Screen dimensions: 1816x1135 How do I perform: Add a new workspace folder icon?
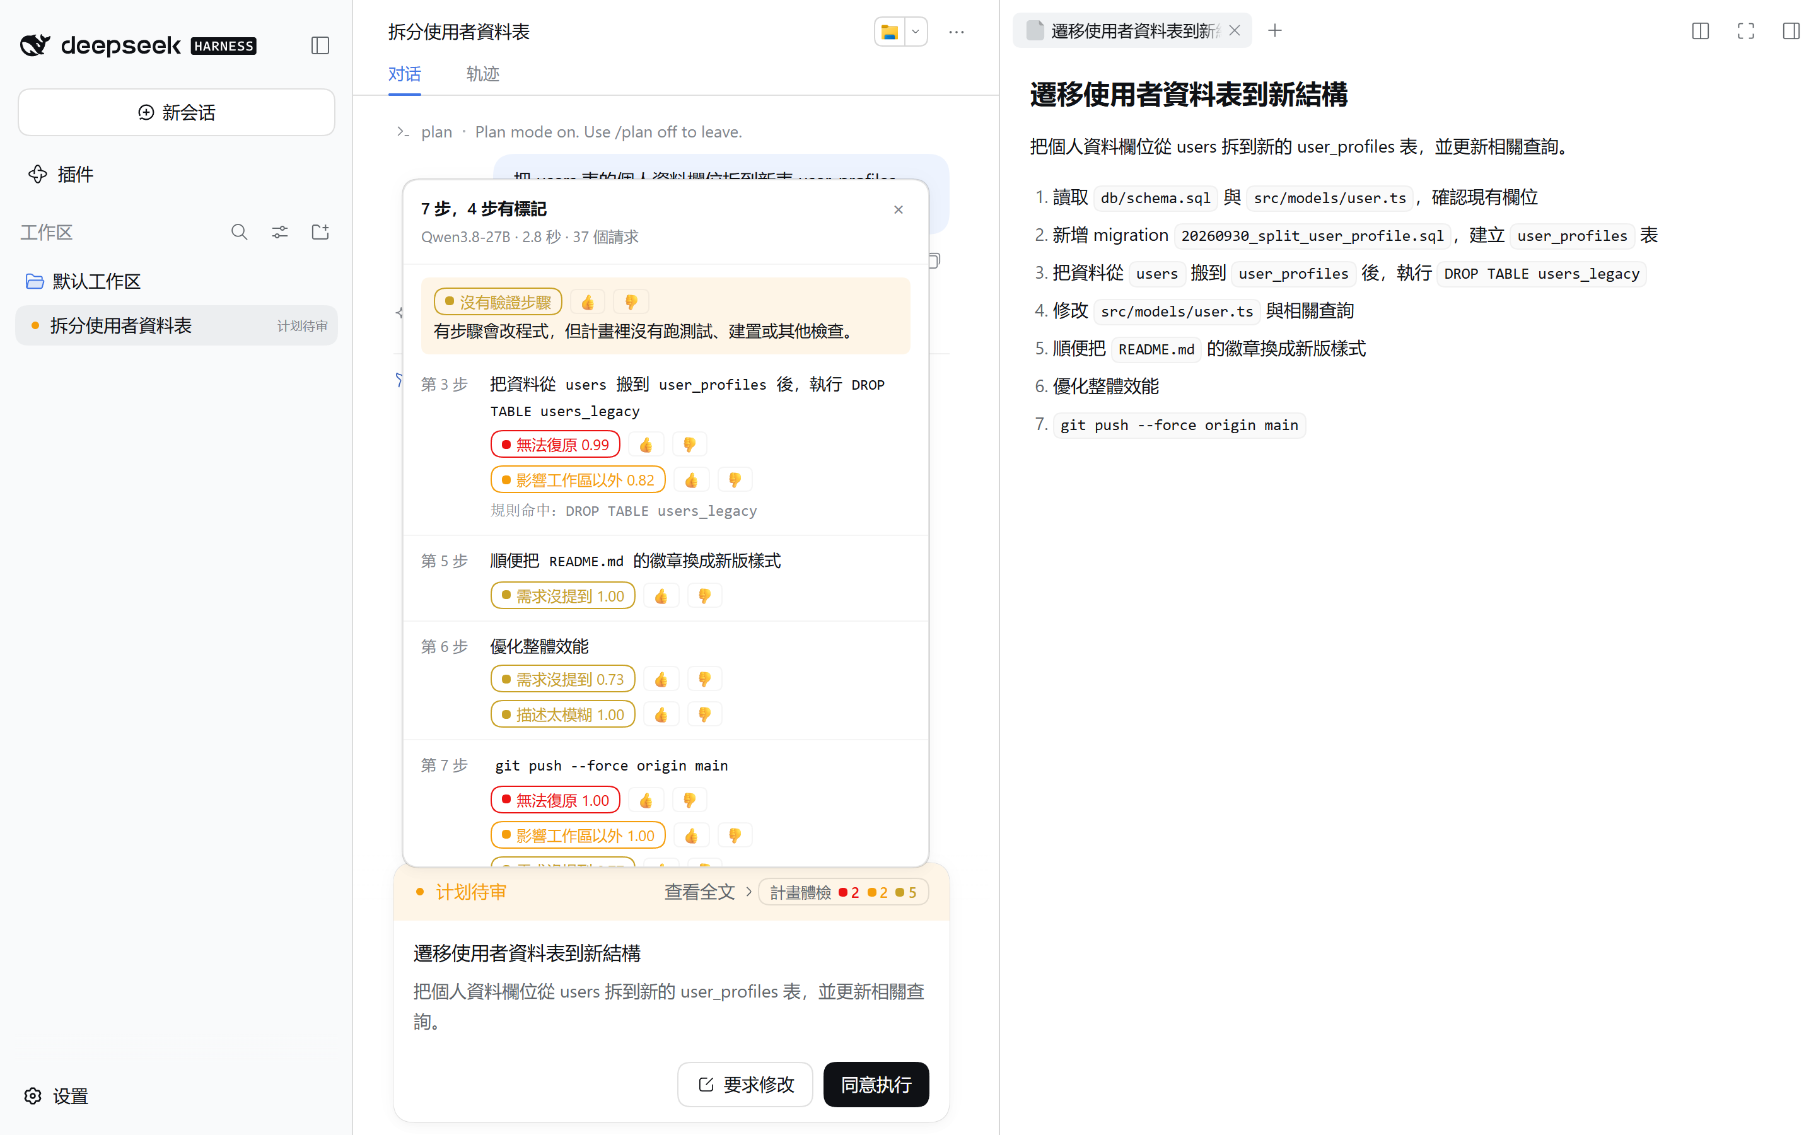(320, 232)
